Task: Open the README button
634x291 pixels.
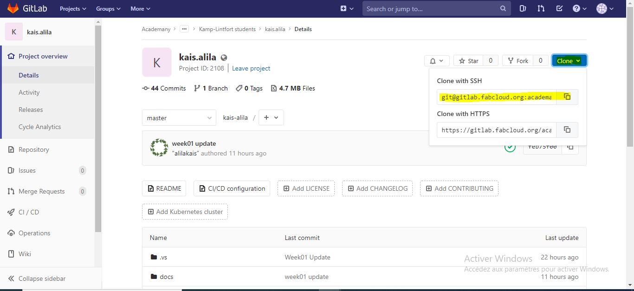Action: click(164, 188)
